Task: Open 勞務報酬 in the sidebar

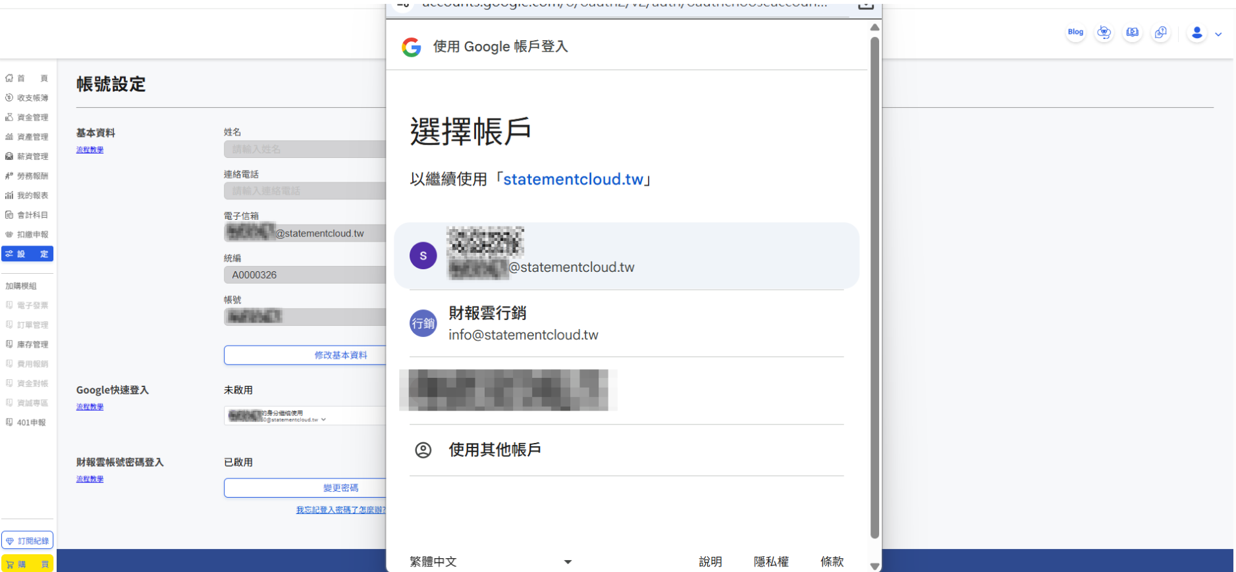Action: [x=27, y=176]
